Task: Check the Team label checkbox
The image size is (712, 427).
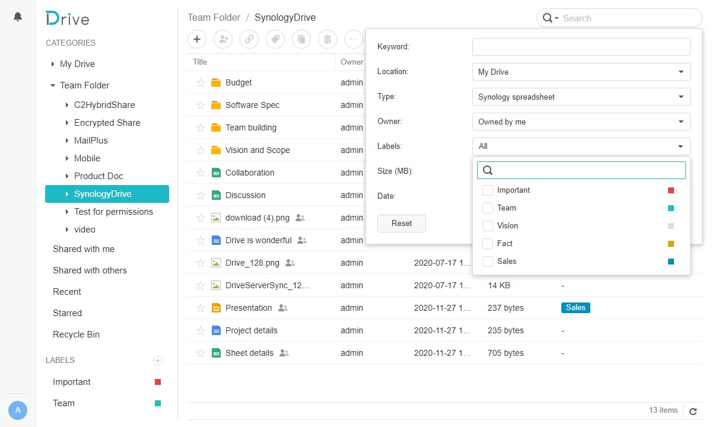Action: point(488,208)
